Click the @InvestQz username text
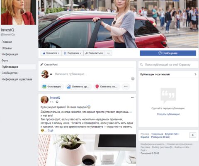Viewport: 199px width, 166px height. [8, 34]
